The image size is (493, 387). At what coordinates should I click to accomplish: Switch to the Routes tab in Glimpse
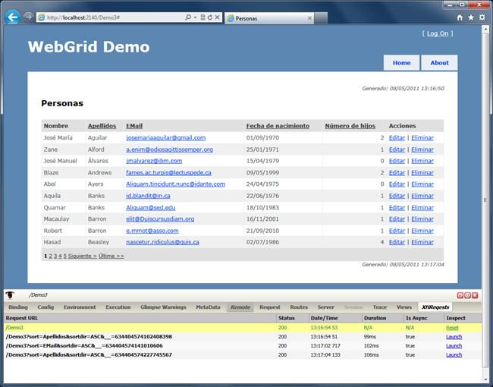298,307
